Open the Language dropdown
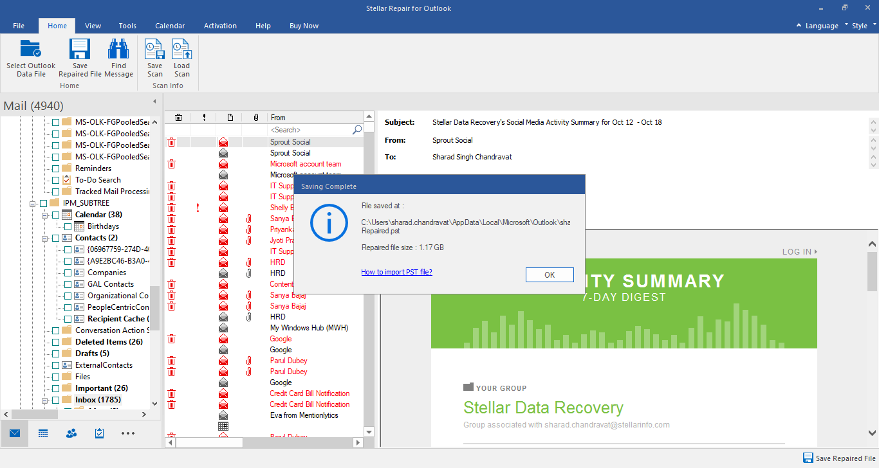The width and height of the screenshot is (879, 468). (822, 26)
